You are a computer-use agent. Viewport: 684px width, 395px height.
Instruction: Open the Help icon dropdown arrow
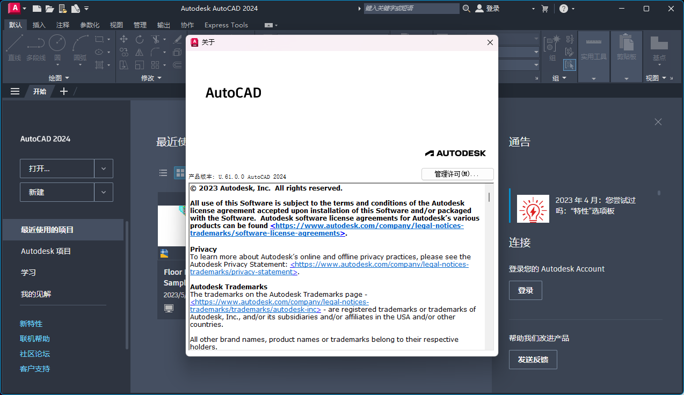point(573,9)
